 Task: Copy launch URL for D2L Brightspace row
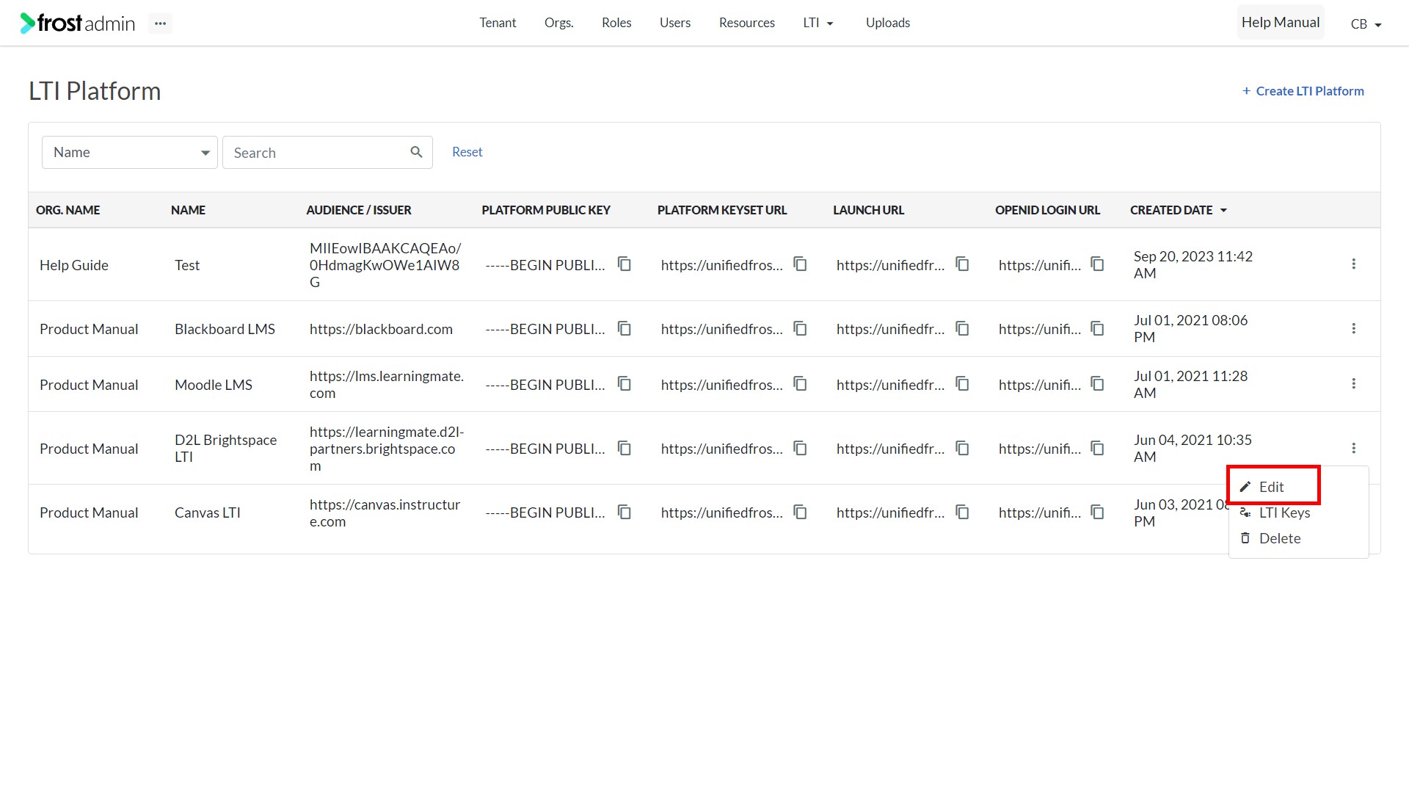tap(963, 448)
